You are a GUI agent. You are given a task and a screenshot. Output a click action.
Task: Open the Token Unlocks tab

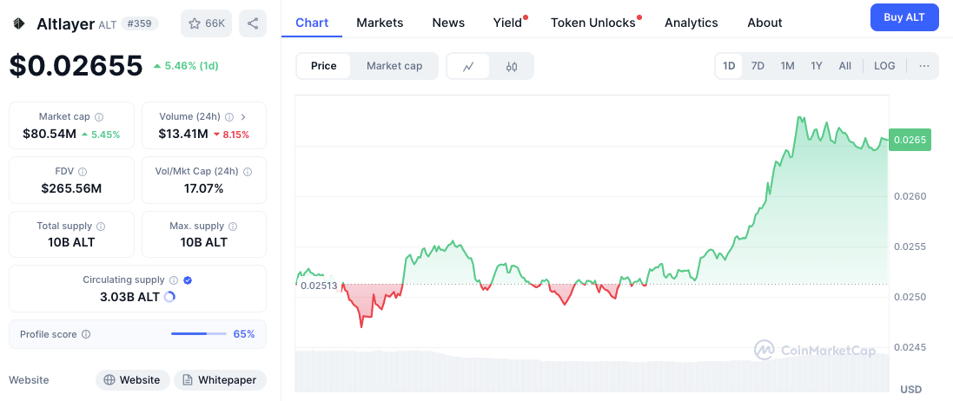click(x=592, y=23)
